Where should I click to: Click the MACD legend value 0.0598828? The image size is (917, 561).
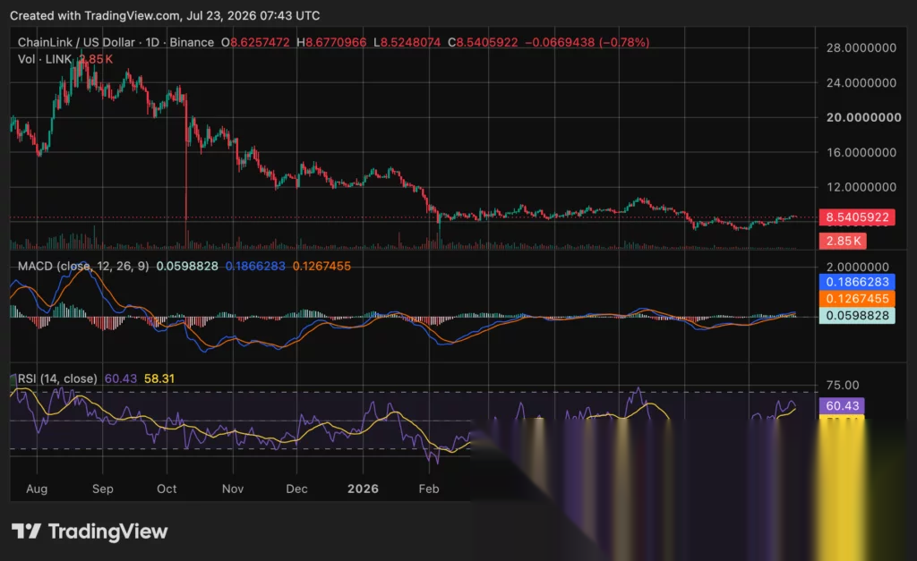click(x=187, y=266)
